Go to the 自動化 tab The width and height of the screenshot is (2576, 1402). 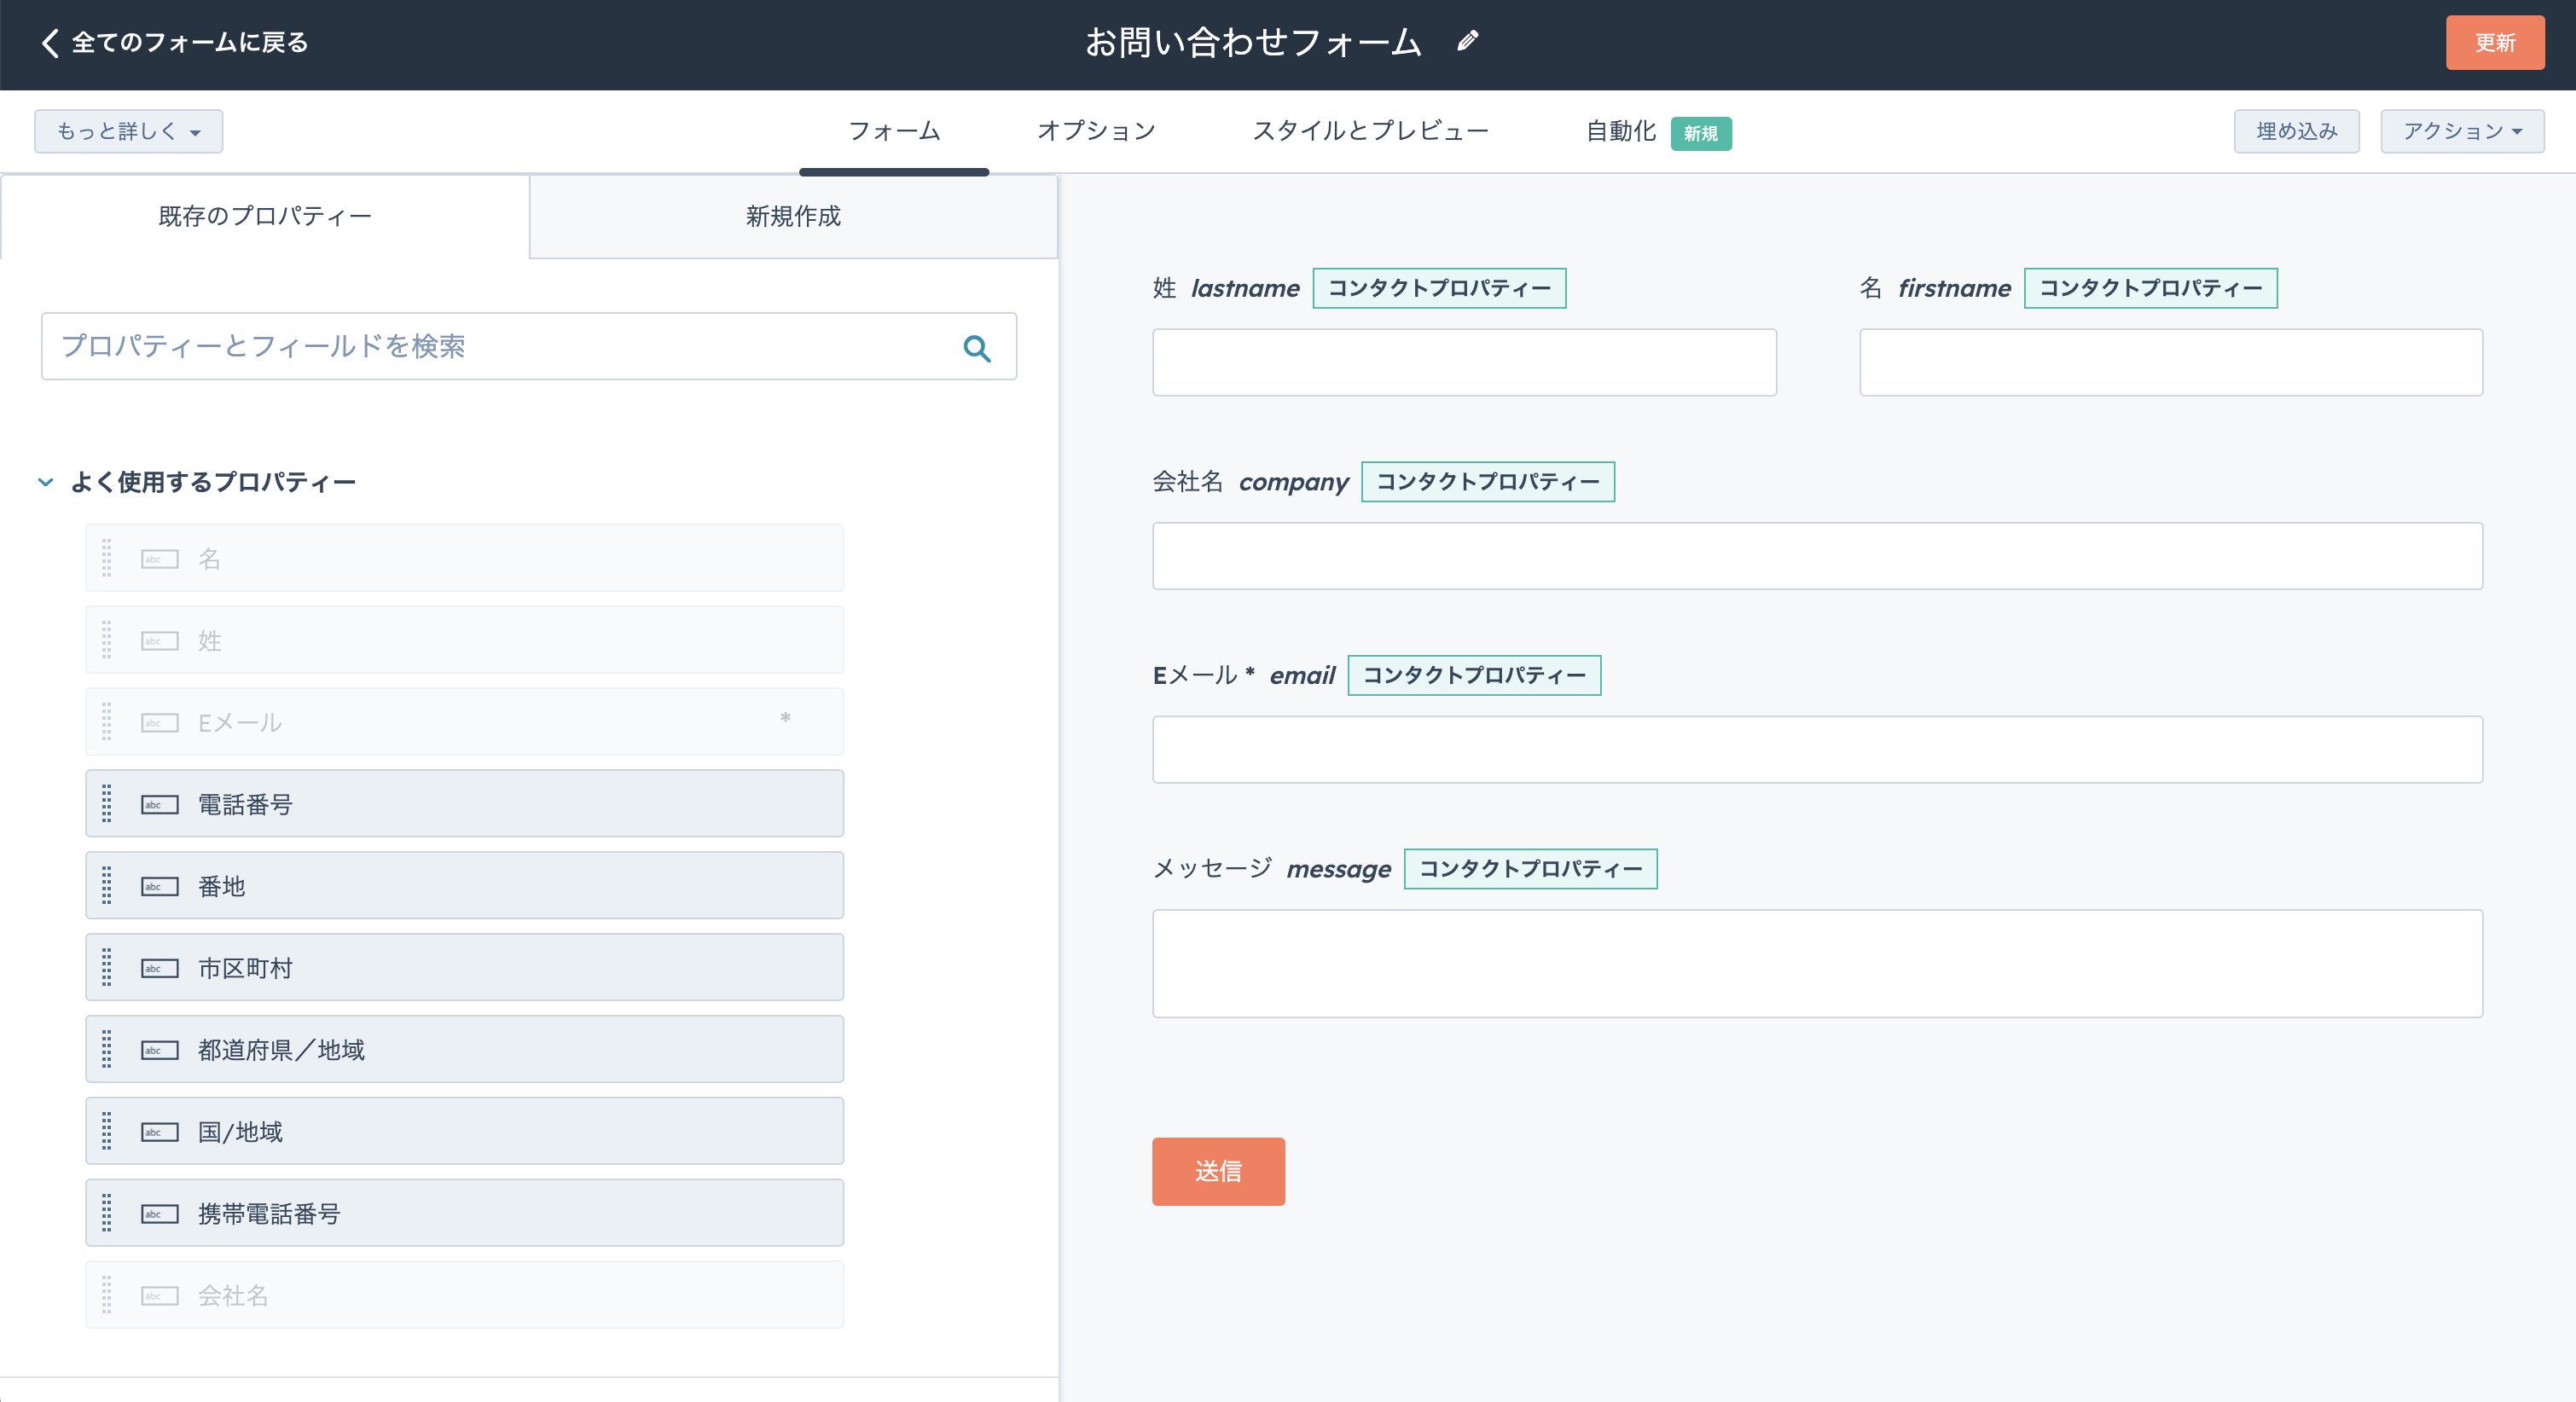click(1620, 131)
